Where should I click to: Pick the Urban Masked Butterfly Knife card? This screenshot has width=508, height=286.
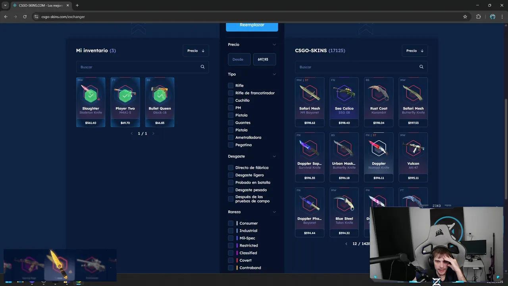pos(344,157)
